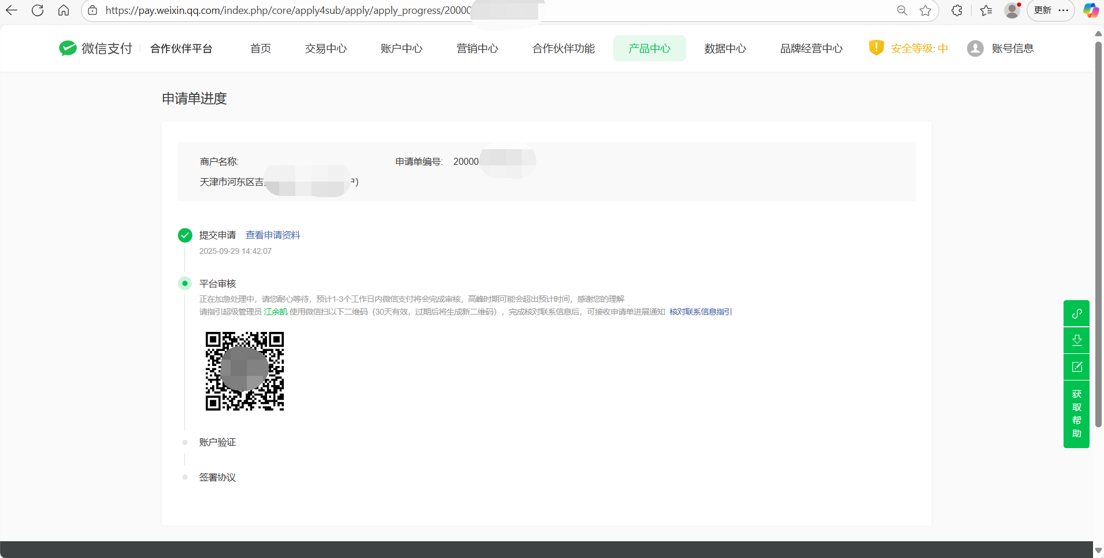Open the 核对联系信息指引 link
The width and height of the screenshot is (1104, 558).
701,312
